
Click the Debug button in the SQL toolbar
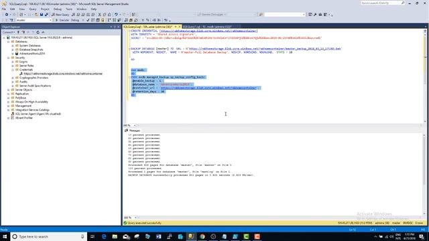[x=75, y=20]
